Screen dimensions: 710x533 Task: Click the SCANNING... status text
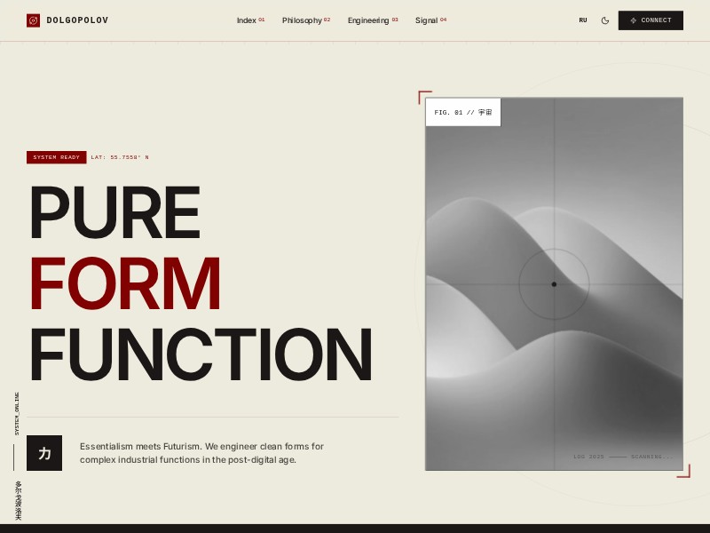pyautogui.click(x=651, y=455)
